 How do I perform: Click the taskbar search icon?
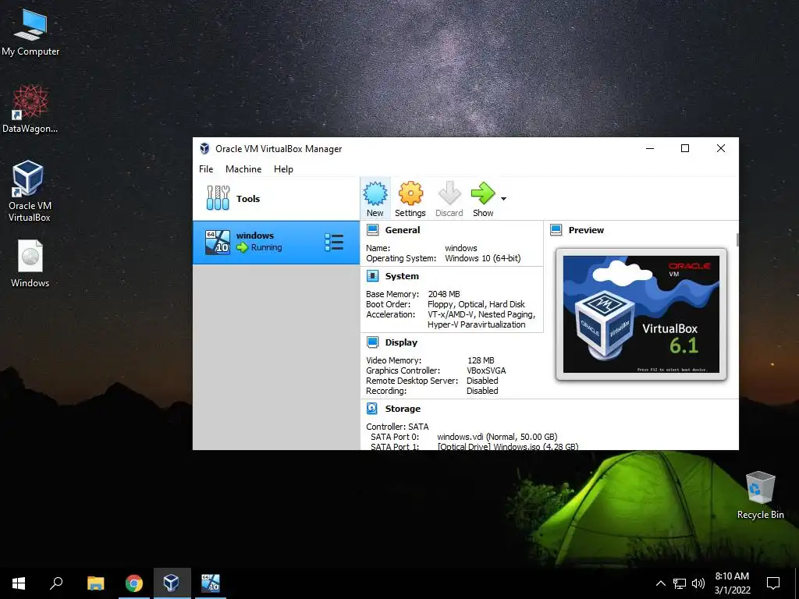click(56, 583)
